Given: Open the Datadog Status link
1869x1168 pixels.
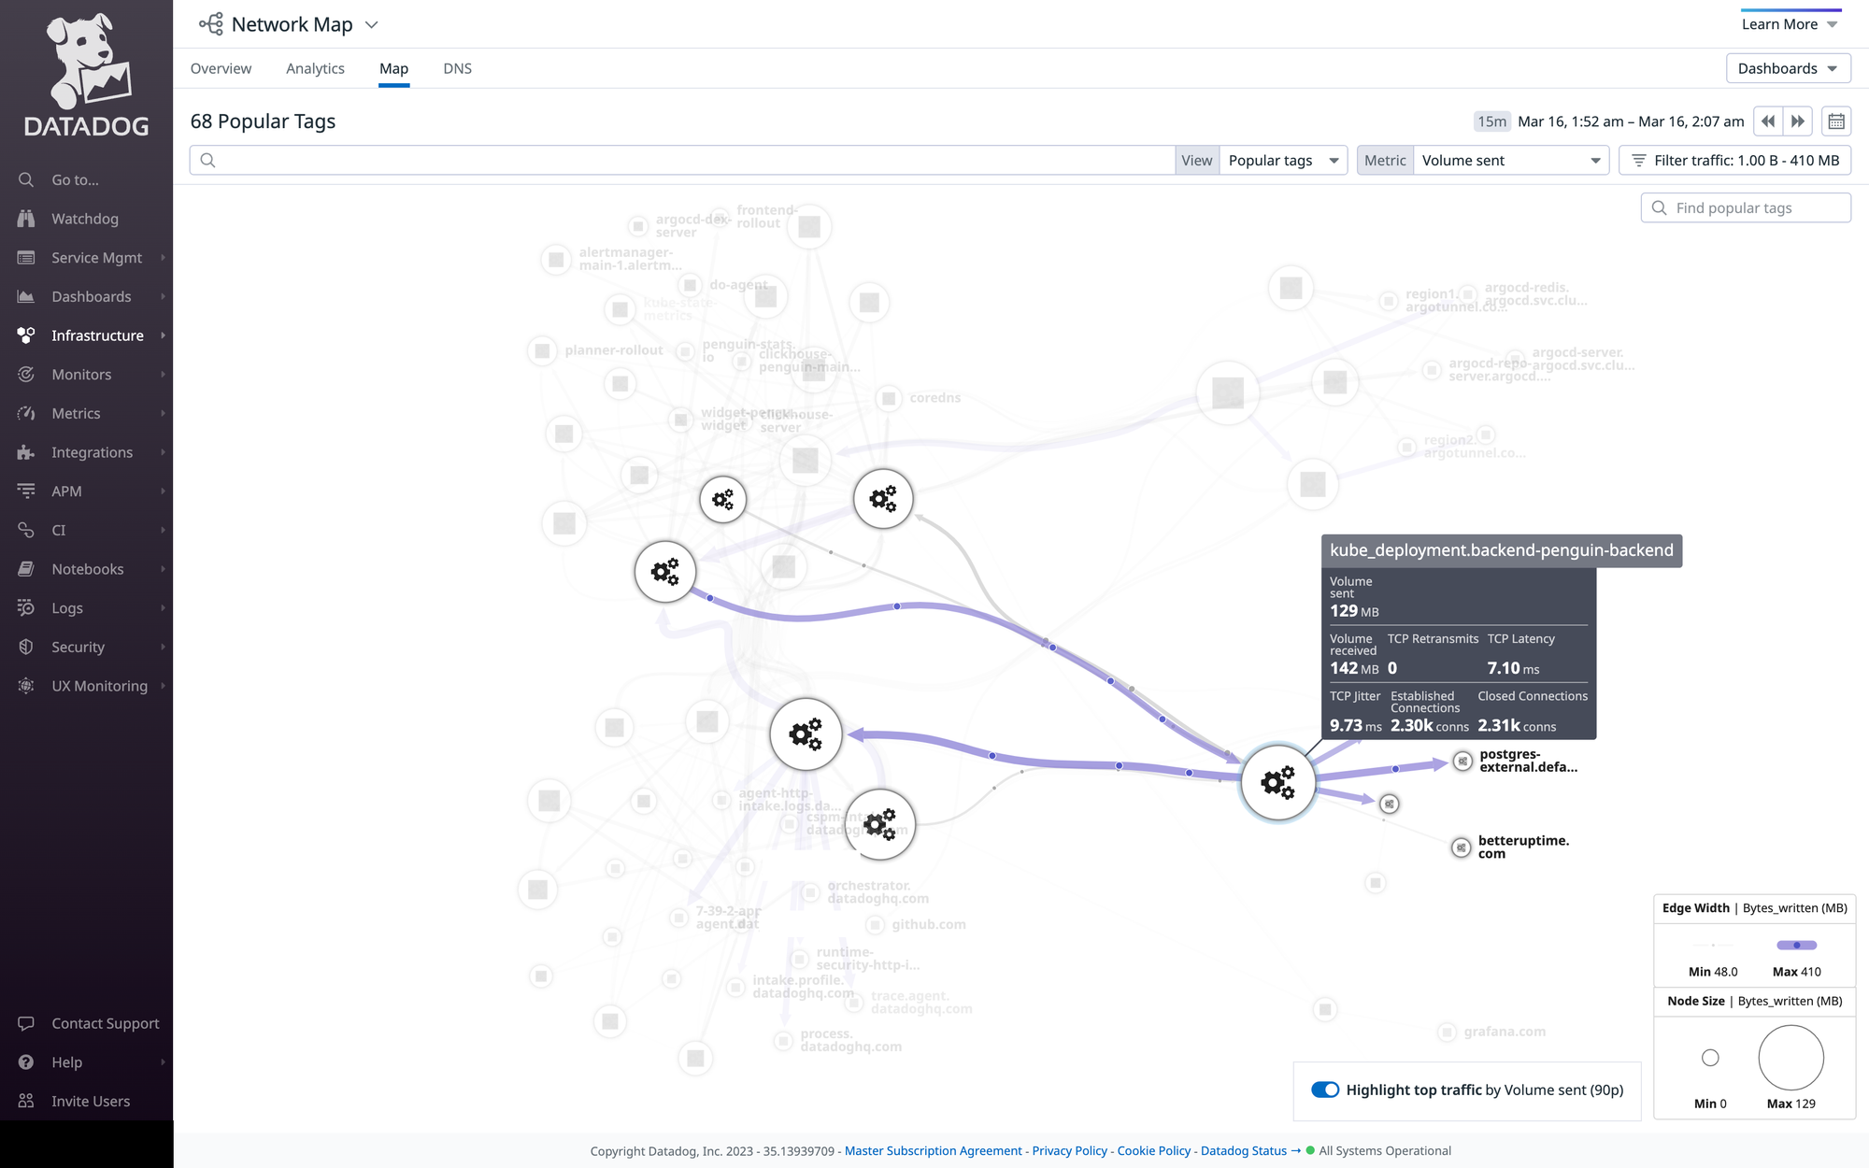Looking at the screenshot, I should point(1243,1151).
